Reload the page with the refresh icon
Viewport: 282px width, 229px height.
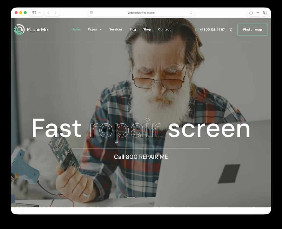(191, 13)
